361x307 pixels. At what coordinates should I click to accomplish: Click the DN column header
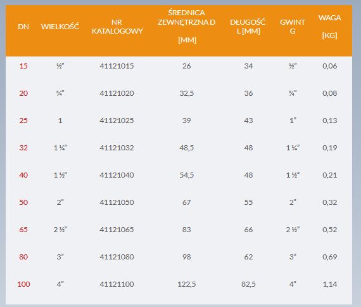point(23,27)
